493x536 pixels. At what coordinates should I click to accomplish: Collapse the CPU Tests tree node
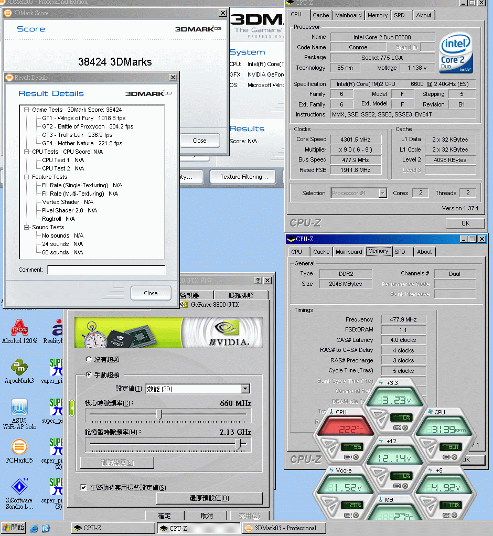(26, 152)
